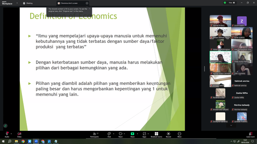Expand share options arrow beside Share
The width and height of the screenshot is (257, 144).
137,134
